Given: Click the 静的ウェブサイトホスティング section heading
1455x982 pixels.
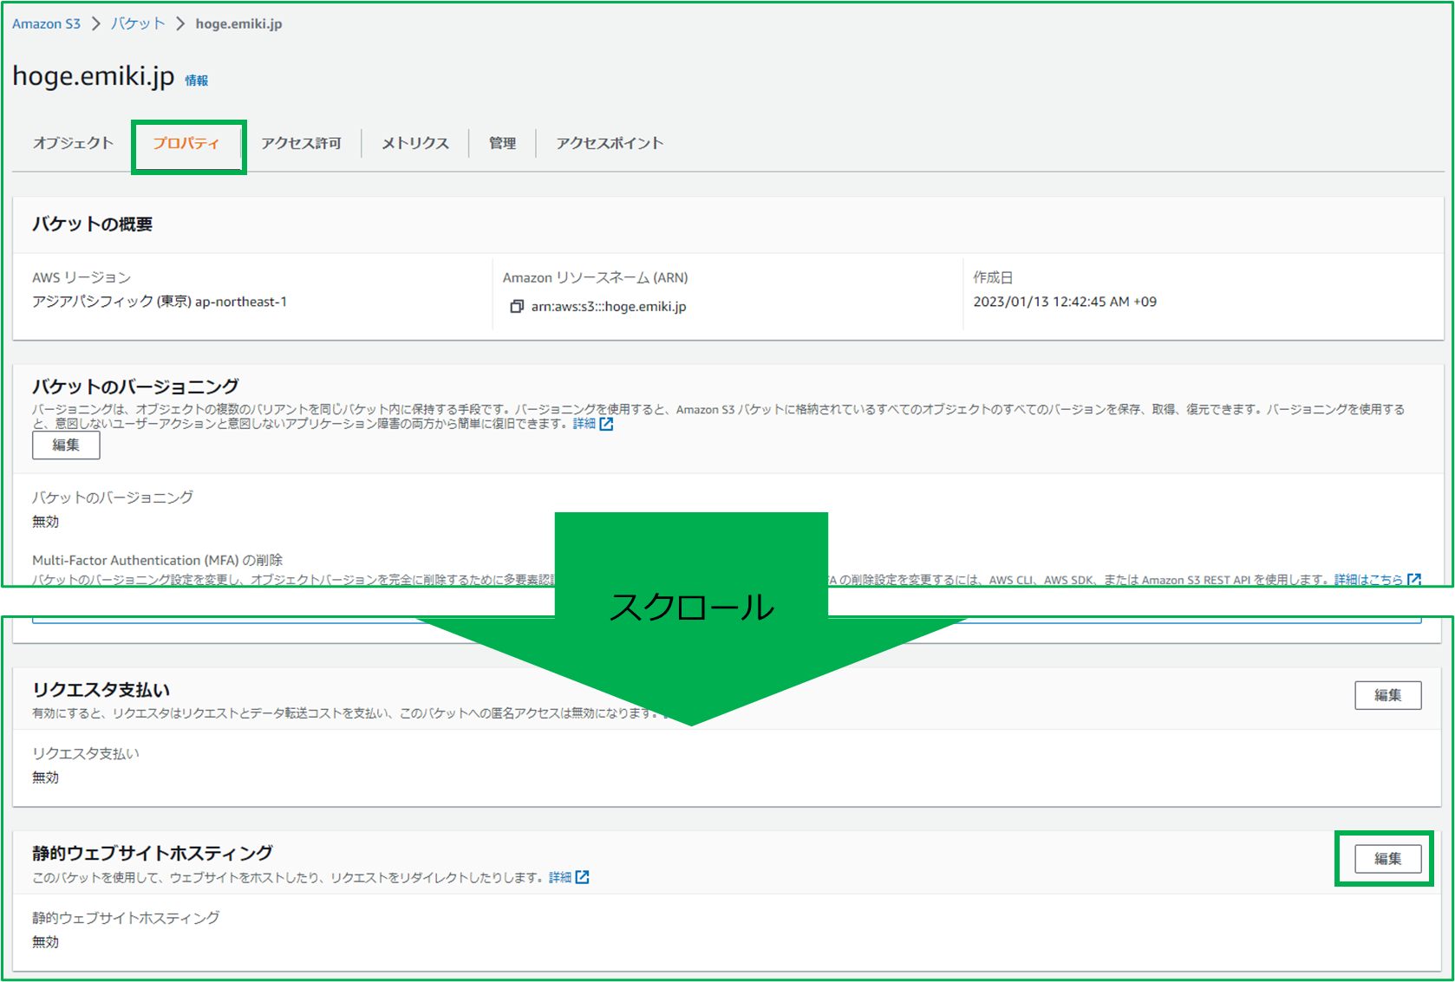Looking at the screenshot, I should click(153, 853).
